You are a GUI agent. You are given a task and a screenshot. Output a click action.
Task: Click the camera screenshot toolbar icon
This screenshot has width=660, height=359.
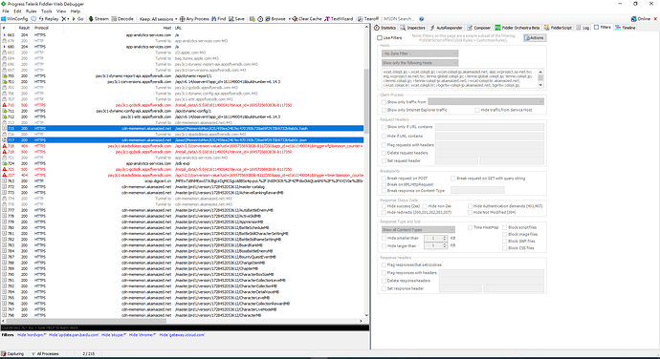253,19
